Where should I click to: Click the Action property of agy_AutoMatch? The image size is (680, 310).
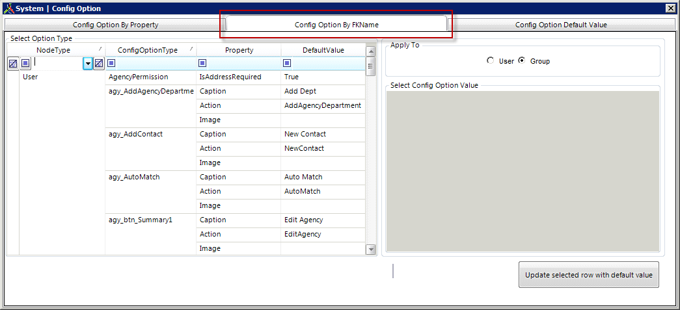(x=239, y=191)
